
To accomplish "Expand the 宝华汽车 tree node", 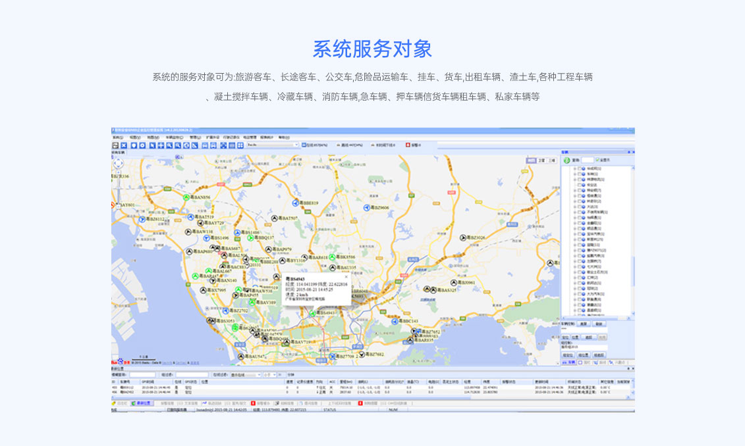I will tap(575, 234).
